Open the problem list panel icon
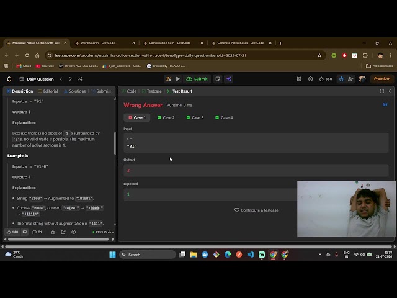Screen dimensions: 397x298 (22, 79)
